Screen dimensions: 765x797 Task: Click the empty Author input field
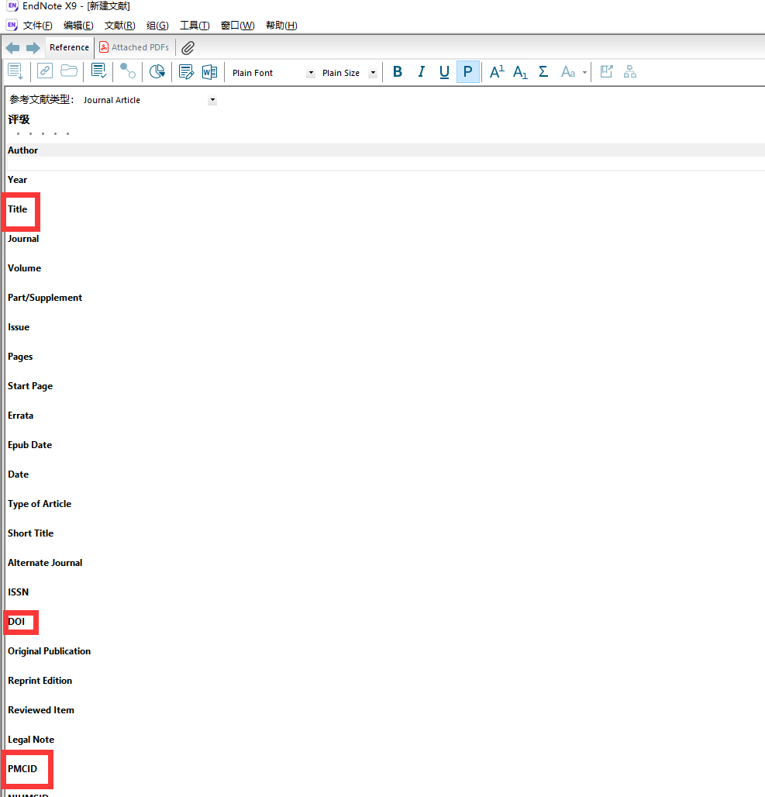pyautogui.click(x=385, y=163)
